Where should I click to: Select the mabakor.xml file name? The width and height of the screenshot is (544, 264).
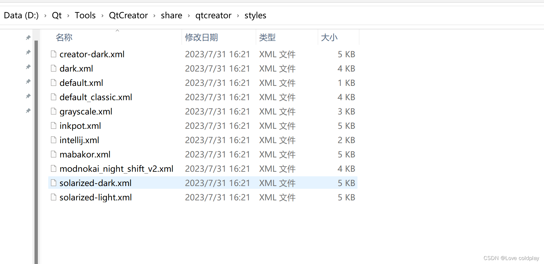point(85,154)
